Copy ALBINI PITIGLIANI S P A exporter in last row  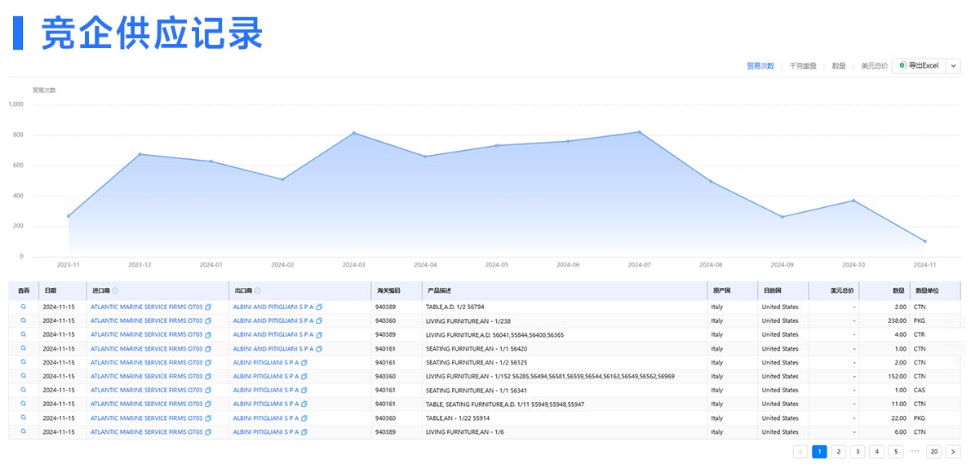pyautogui.click(x=304, y=432)
